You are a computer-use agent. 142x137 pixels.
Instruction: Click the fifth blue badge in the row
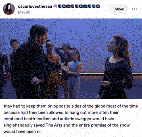77,6
